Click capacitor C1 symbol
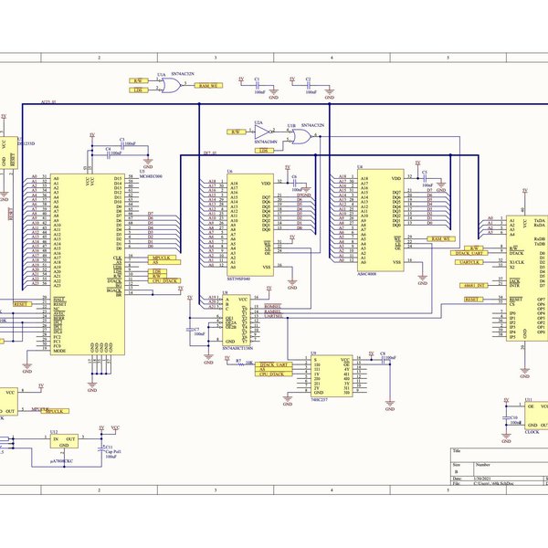 [x=258, y=85]
